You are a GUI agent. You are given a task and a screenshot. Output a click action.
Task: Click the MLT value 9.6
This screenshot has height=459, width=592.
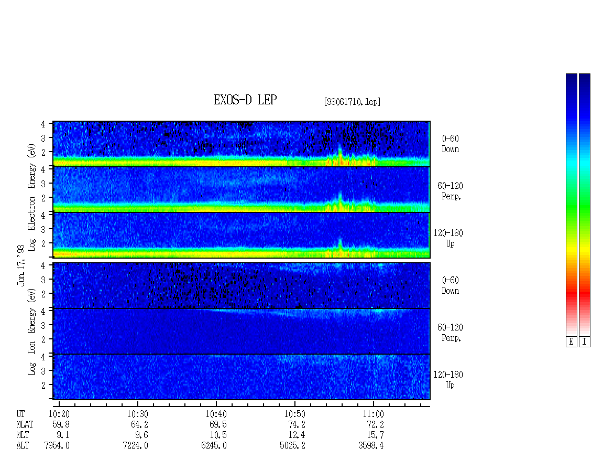click(x=141, y=435)
